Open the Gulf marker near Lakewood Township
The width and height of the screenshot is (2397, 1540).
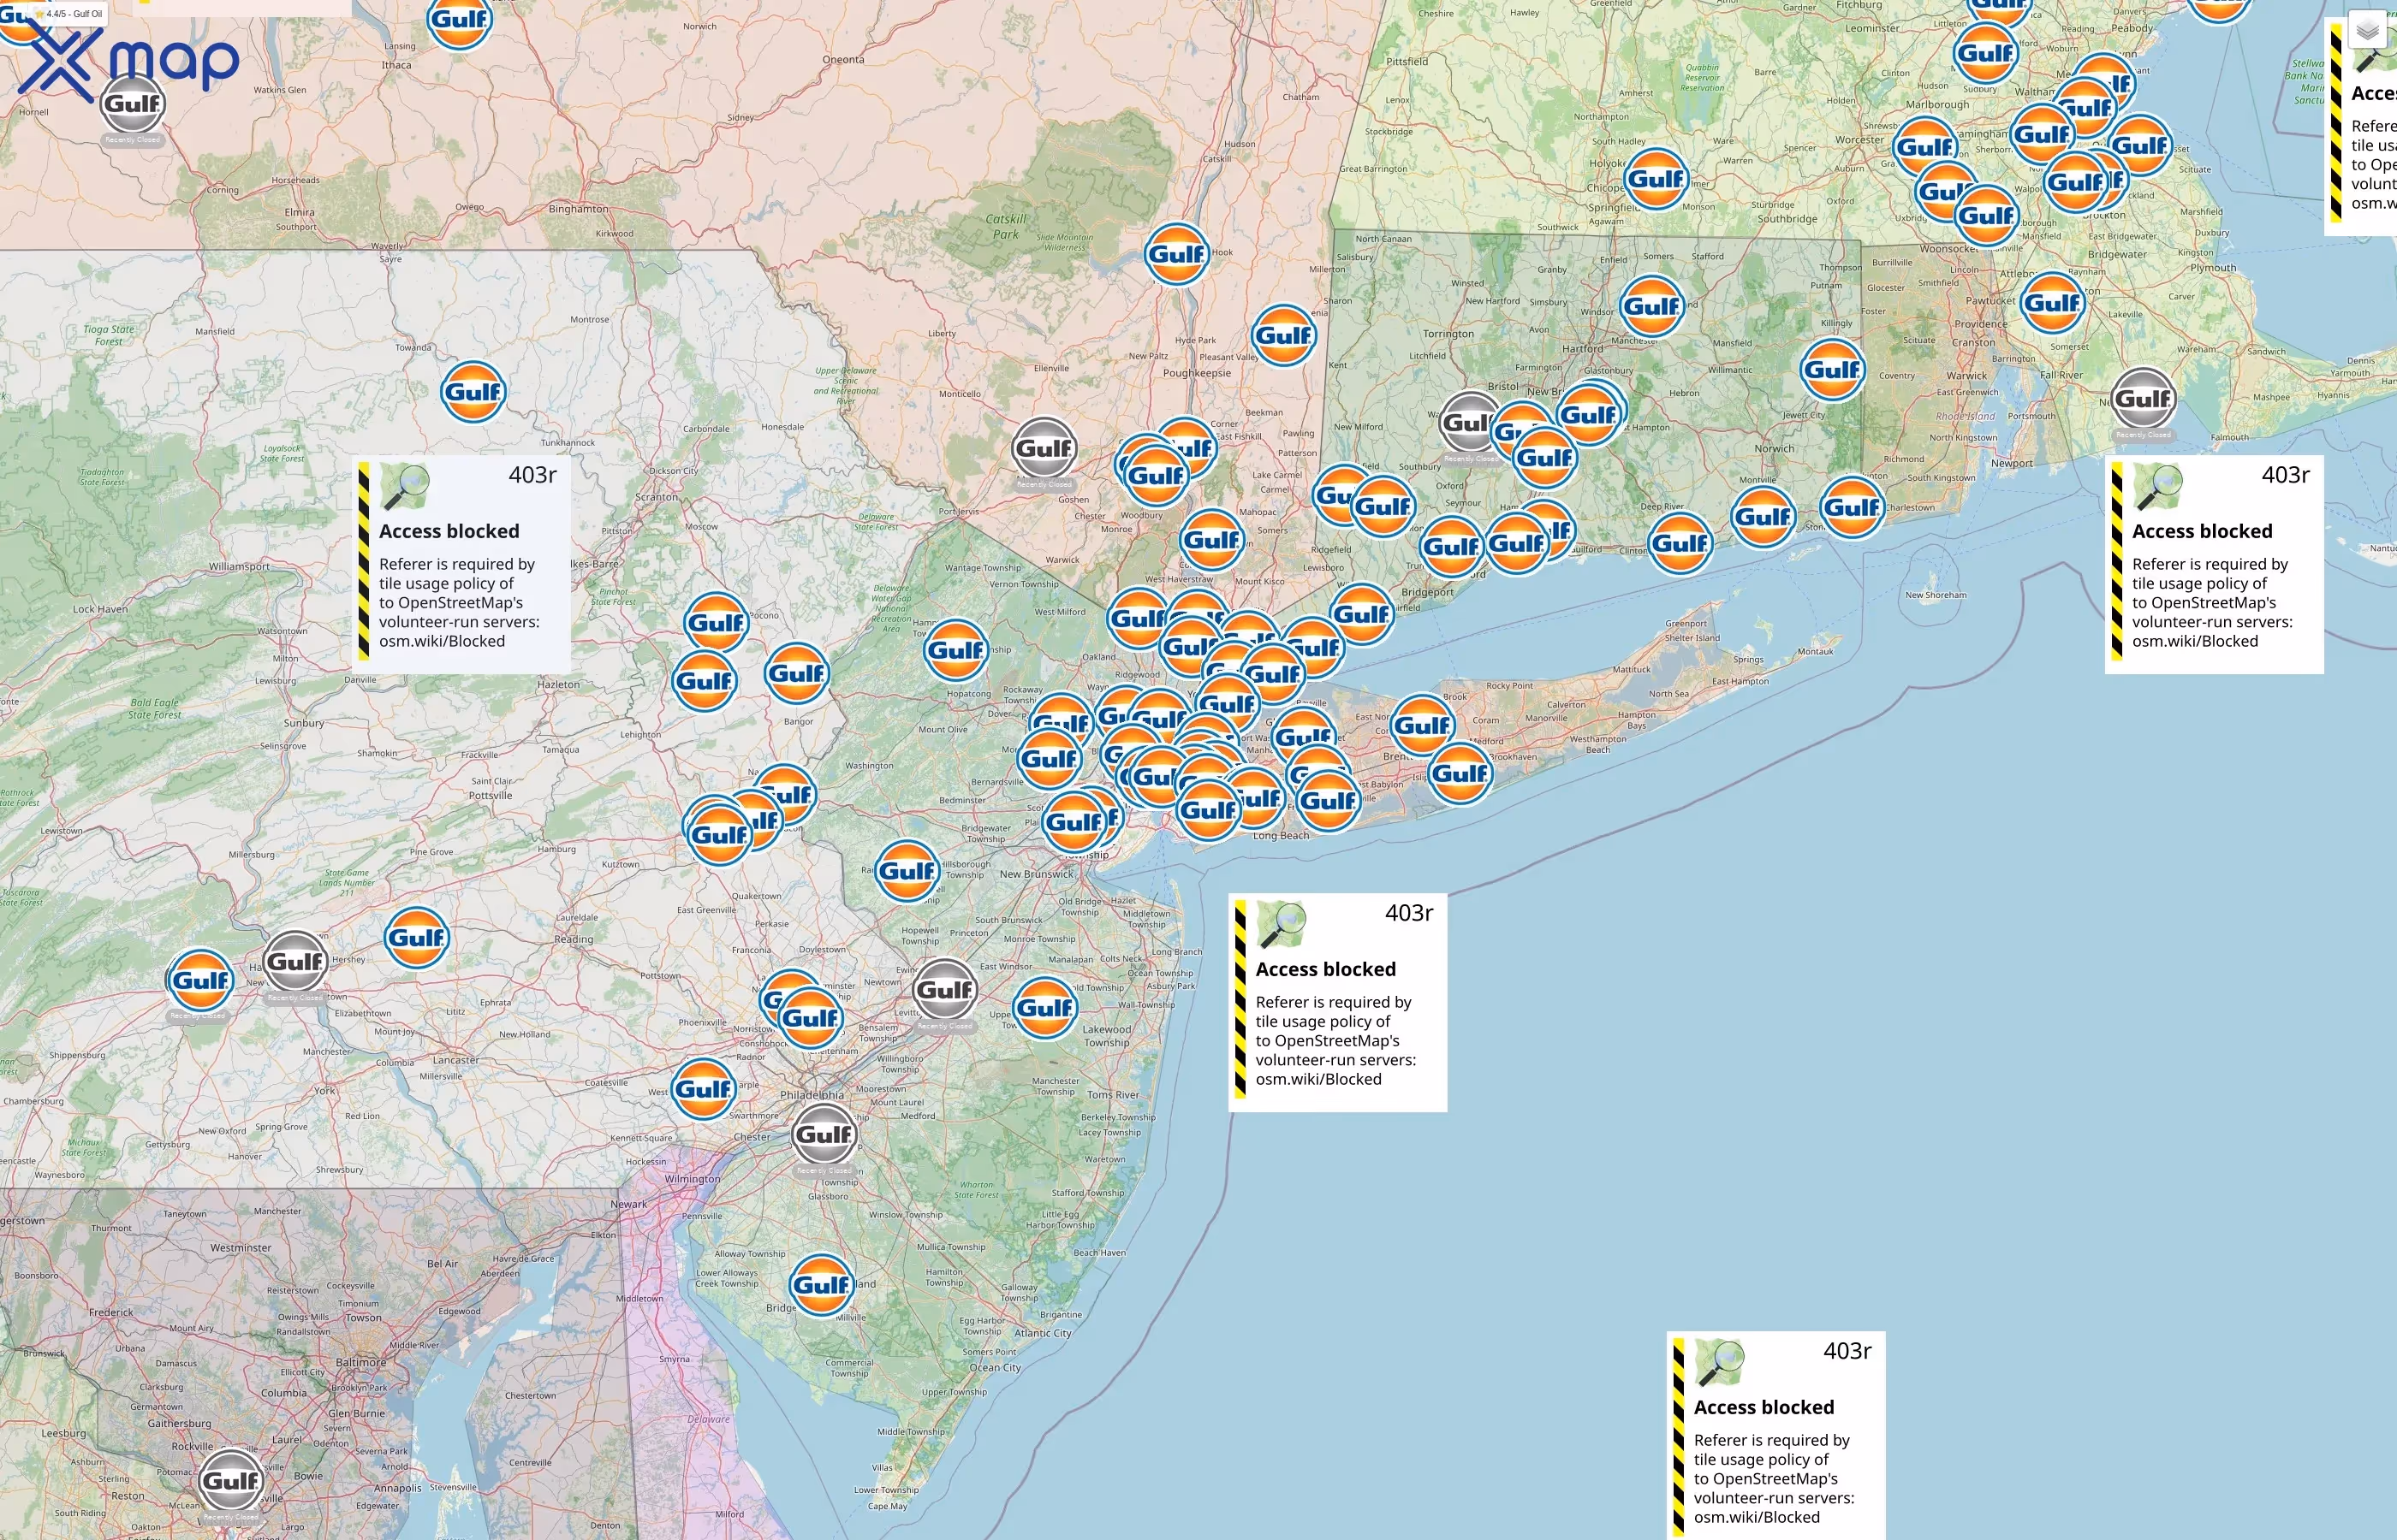[1045, 1007]
